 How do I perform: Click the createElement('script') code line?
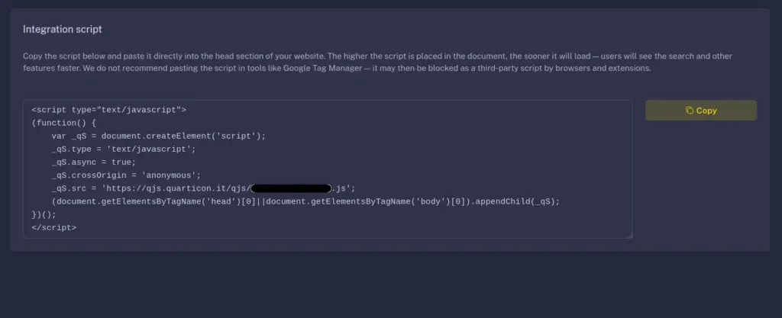coord(159,136)
